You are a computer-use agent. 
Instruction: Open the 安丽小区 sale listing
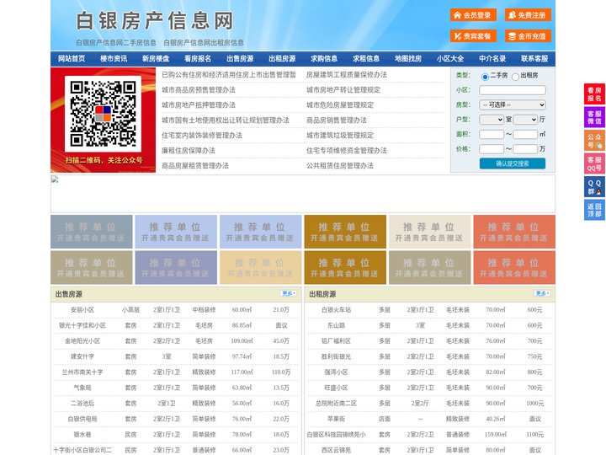82,310
